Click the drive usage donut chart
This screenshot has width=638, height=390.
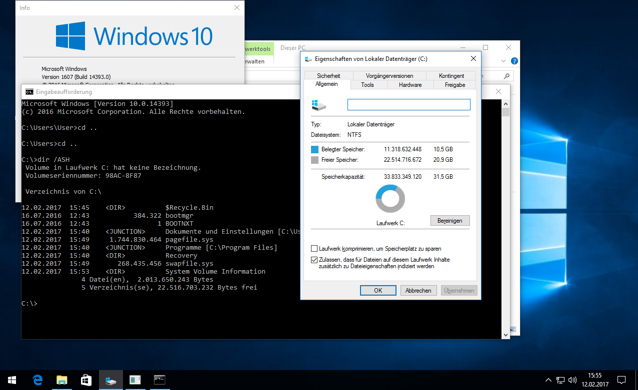(390, 199)
